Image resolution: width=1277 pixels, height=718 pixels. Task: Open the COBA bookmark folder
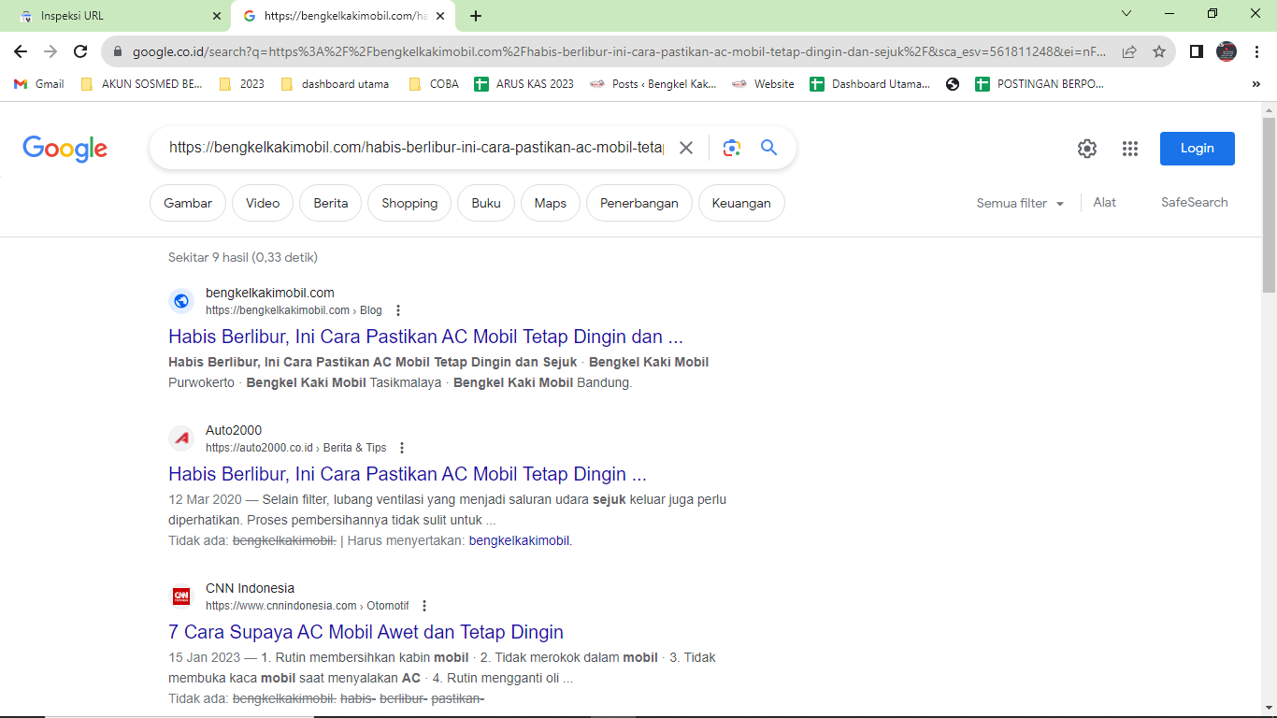(434, 84)
